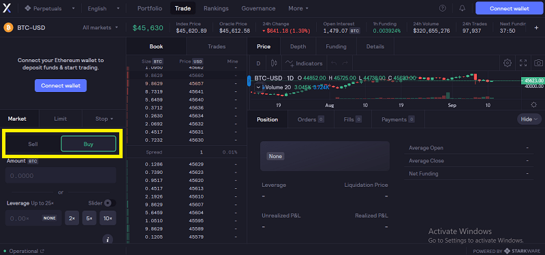The image size is (545, 255).
Task: Select the Buy side option
Action: (89, 144)
